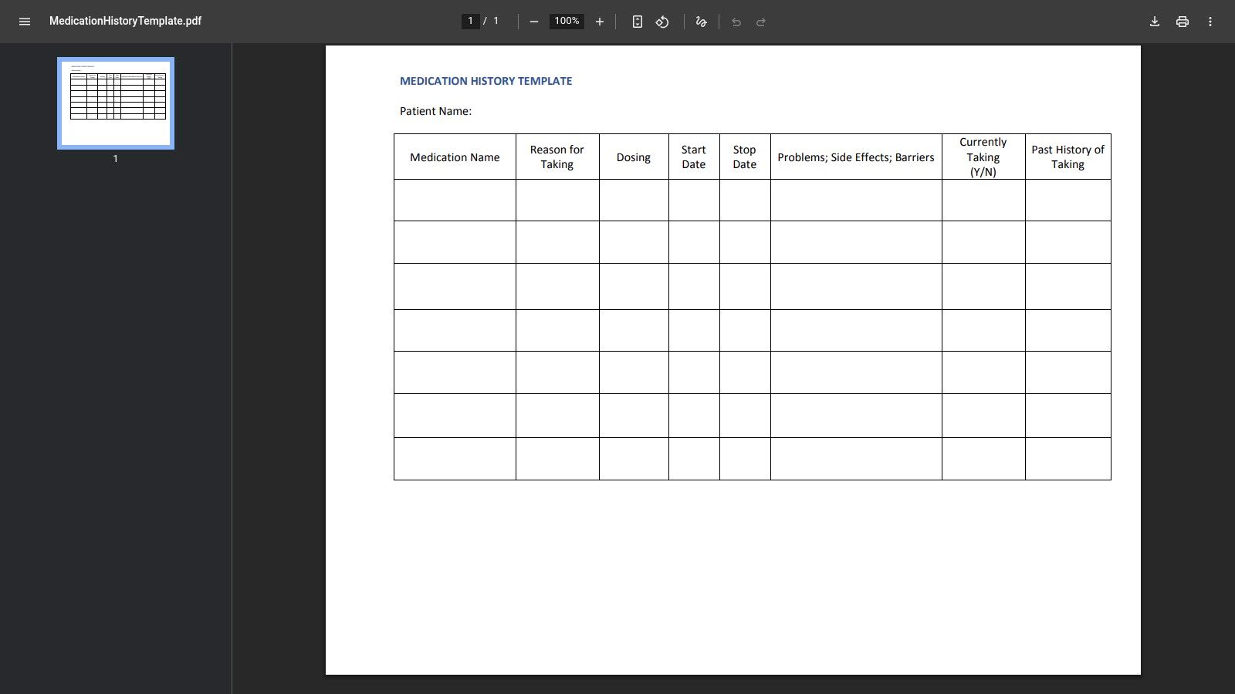
Task: Undo the last annotation
Action: (737, 22)
